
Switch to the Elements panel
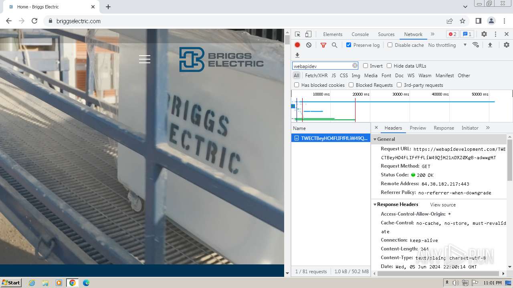click(333, 34)
